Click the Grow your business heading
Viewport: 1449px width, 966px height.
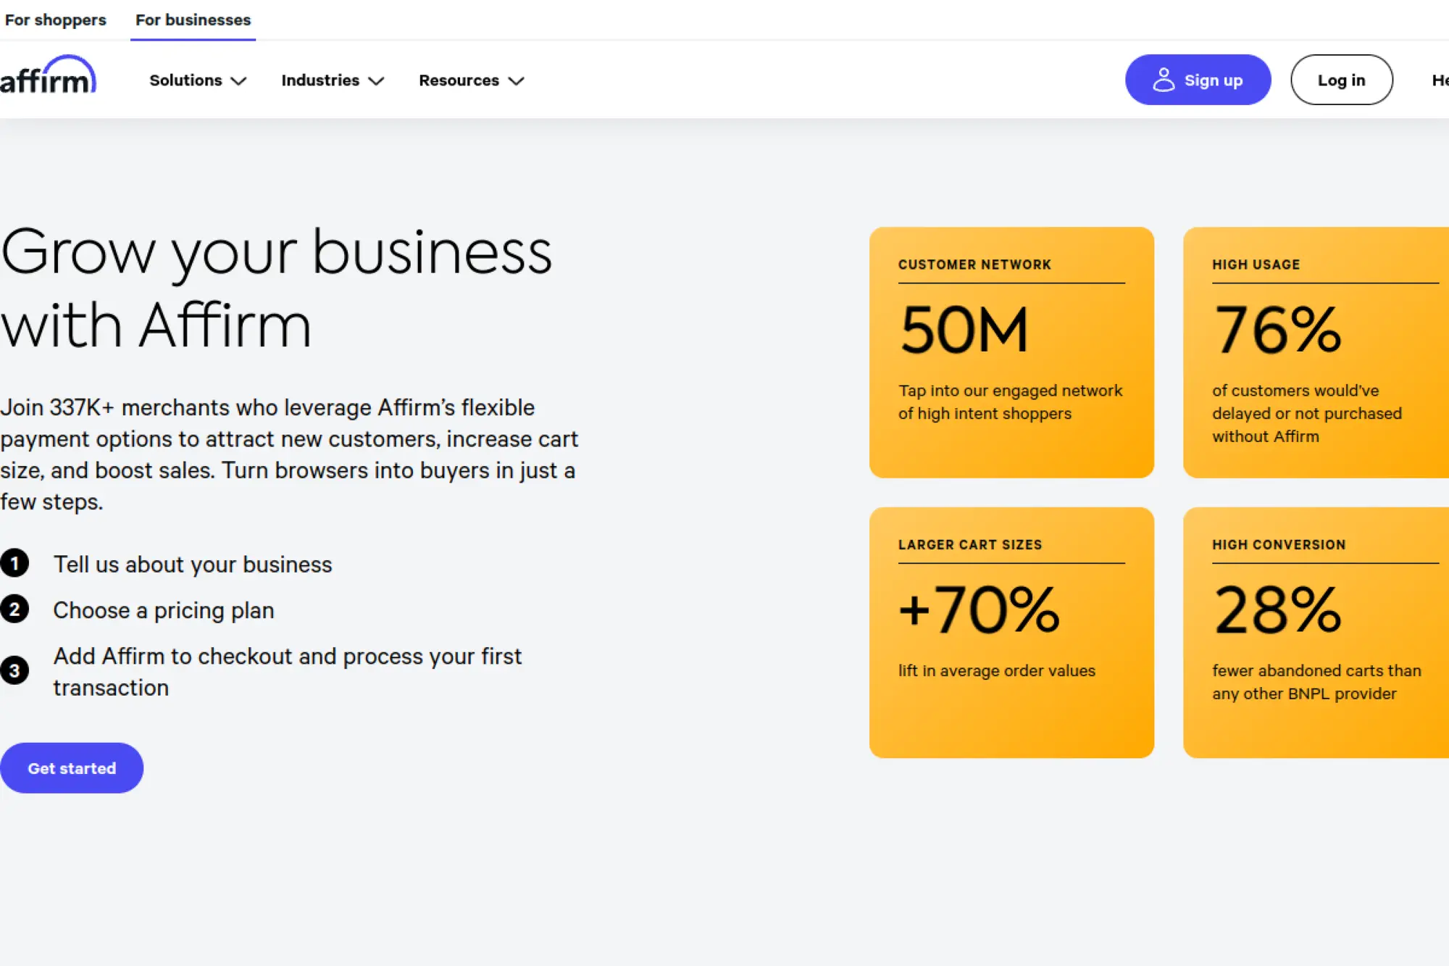point(275,288)
